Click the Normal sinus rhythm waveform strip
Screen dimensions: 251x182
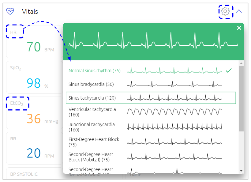pos(174,70)
